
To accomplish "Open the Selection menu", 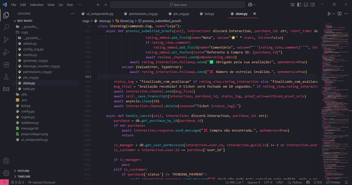I will (x=37, y=5).
